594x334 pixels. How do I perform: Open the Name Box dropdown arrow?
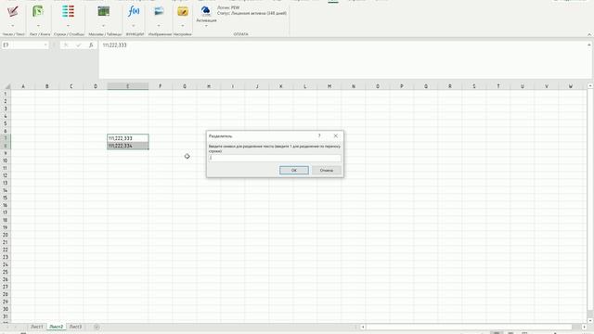point(45,45)
